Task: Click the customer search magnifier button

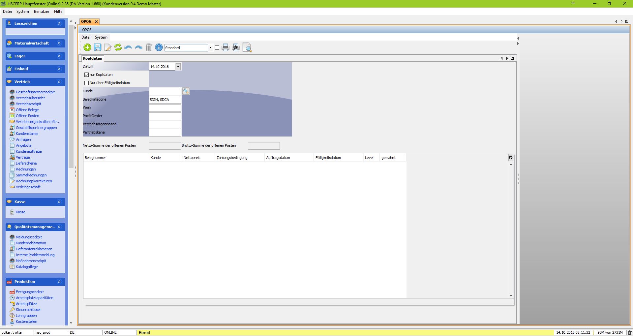Action: coord(186,91)
